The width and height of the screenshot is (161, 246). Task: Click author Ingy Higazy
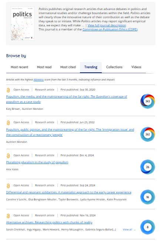coord(34,230)
